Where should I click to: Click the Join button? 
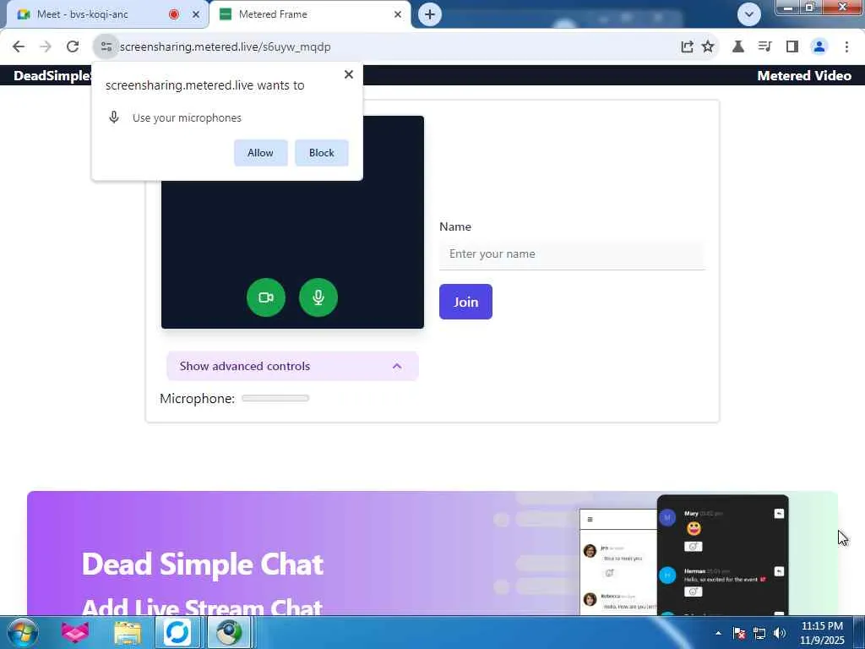465,302
